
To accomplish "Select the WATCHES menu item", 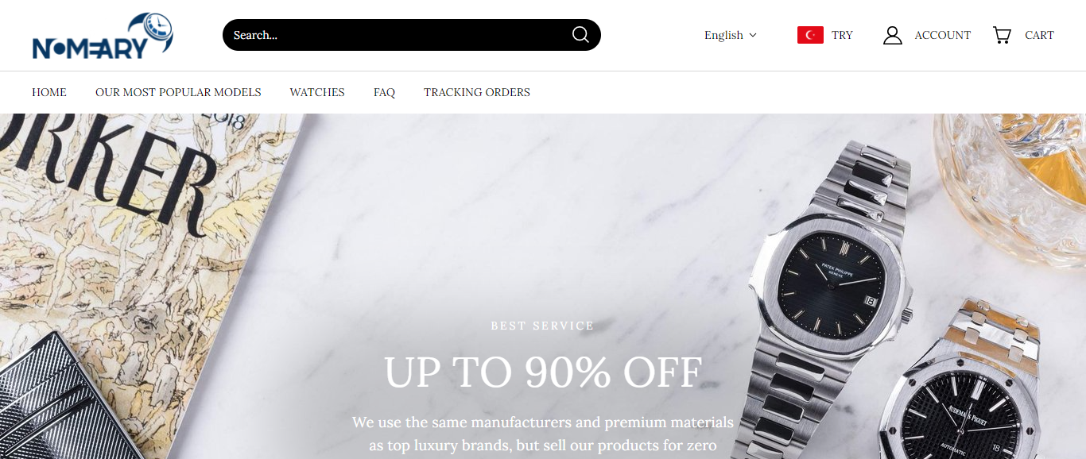I will [317, 92].
